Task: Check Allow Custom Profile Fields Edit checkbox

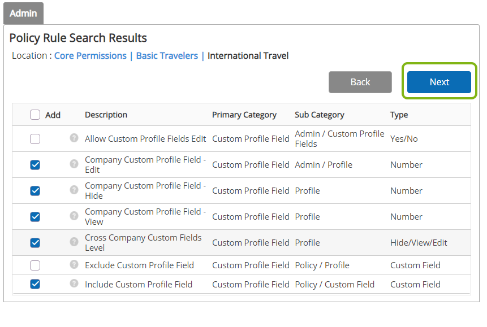Action: coord(35,139)
